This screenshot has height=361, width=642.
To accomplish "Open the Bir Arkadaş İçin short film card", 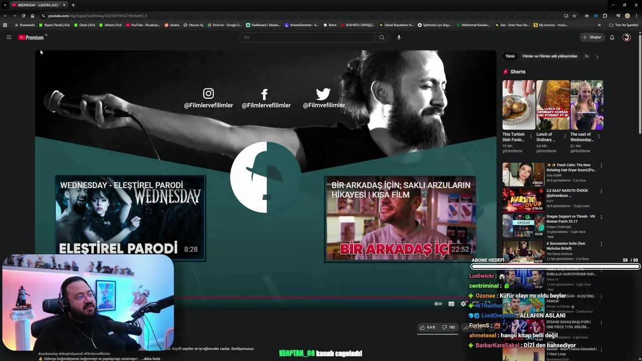I will coord(400,219).
